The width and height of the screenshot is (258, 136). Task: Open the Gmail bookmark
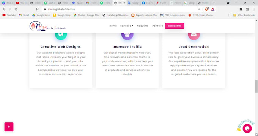pyautogui.click(x=24, y=15)
